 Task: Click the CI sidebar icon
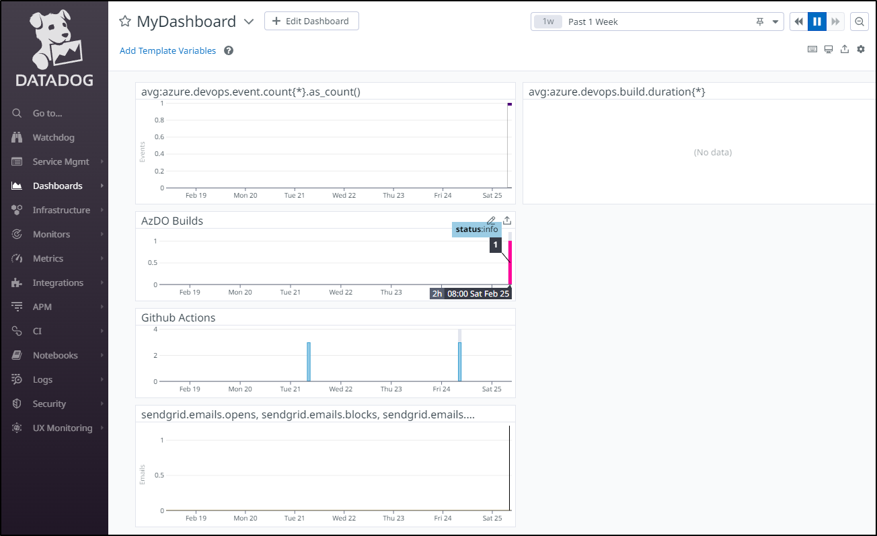tap(17, 331)
